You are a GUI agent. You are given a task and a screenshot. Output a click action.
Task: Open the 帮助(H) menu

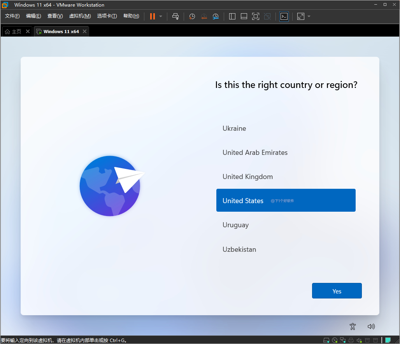tap(131, 16)
